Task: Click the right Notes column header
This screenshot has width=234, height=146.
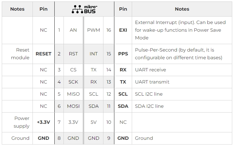Action: point(182,9)
